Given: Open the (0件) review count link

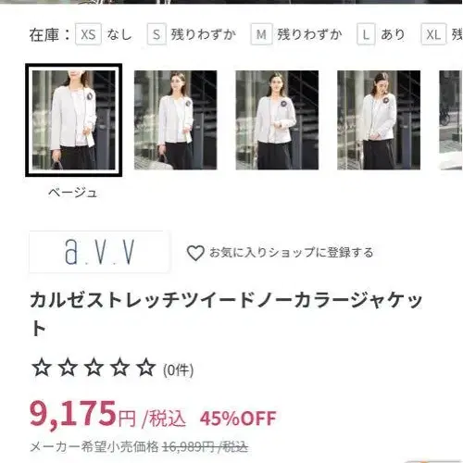Looking at the screenshot, I should [179, 369].
